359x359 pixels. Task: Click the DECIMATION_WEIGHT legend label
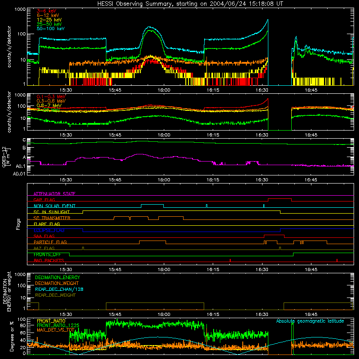(57, 283)
